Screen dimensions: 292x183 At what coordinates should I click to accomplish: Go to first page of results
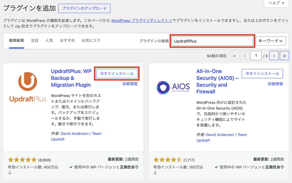point(234,55)
